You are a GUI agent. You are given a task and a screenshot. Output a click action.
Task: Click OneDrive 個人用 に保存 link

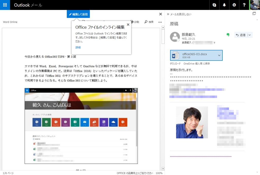click(x=197, y=64)
